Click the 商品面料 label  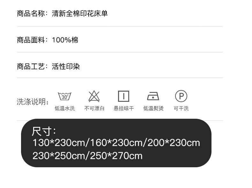pyautogui.click(x=31, y=40)
